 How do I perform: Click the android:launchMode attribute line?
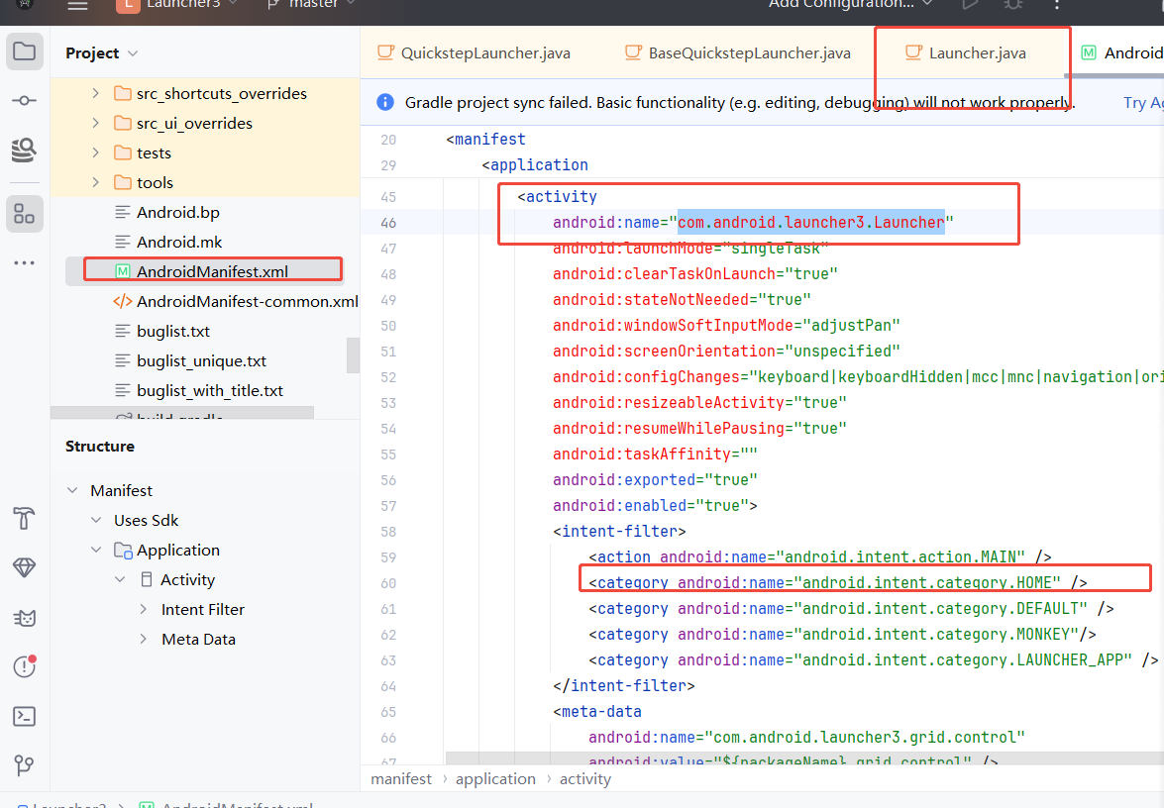tap(690, 249)
